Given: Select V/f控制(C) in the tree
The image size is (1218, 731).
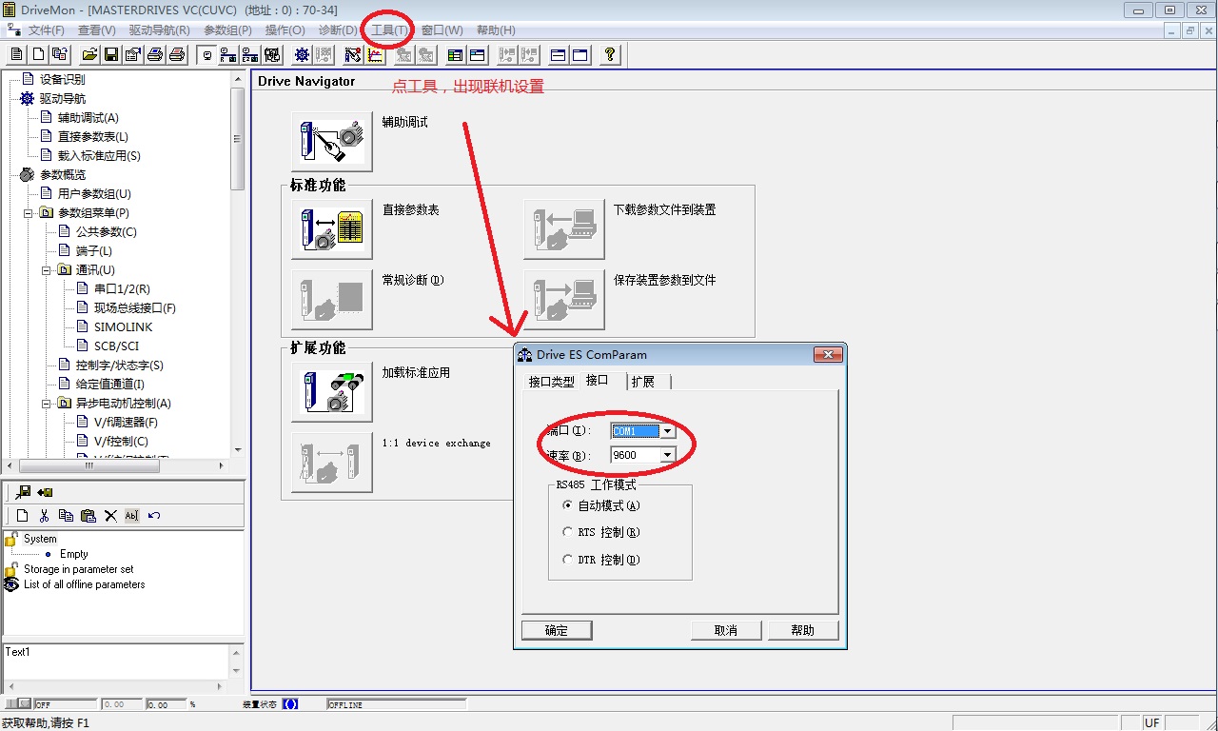Looking at the screenshot, I should pyautogui.click(x=121, y=442).
